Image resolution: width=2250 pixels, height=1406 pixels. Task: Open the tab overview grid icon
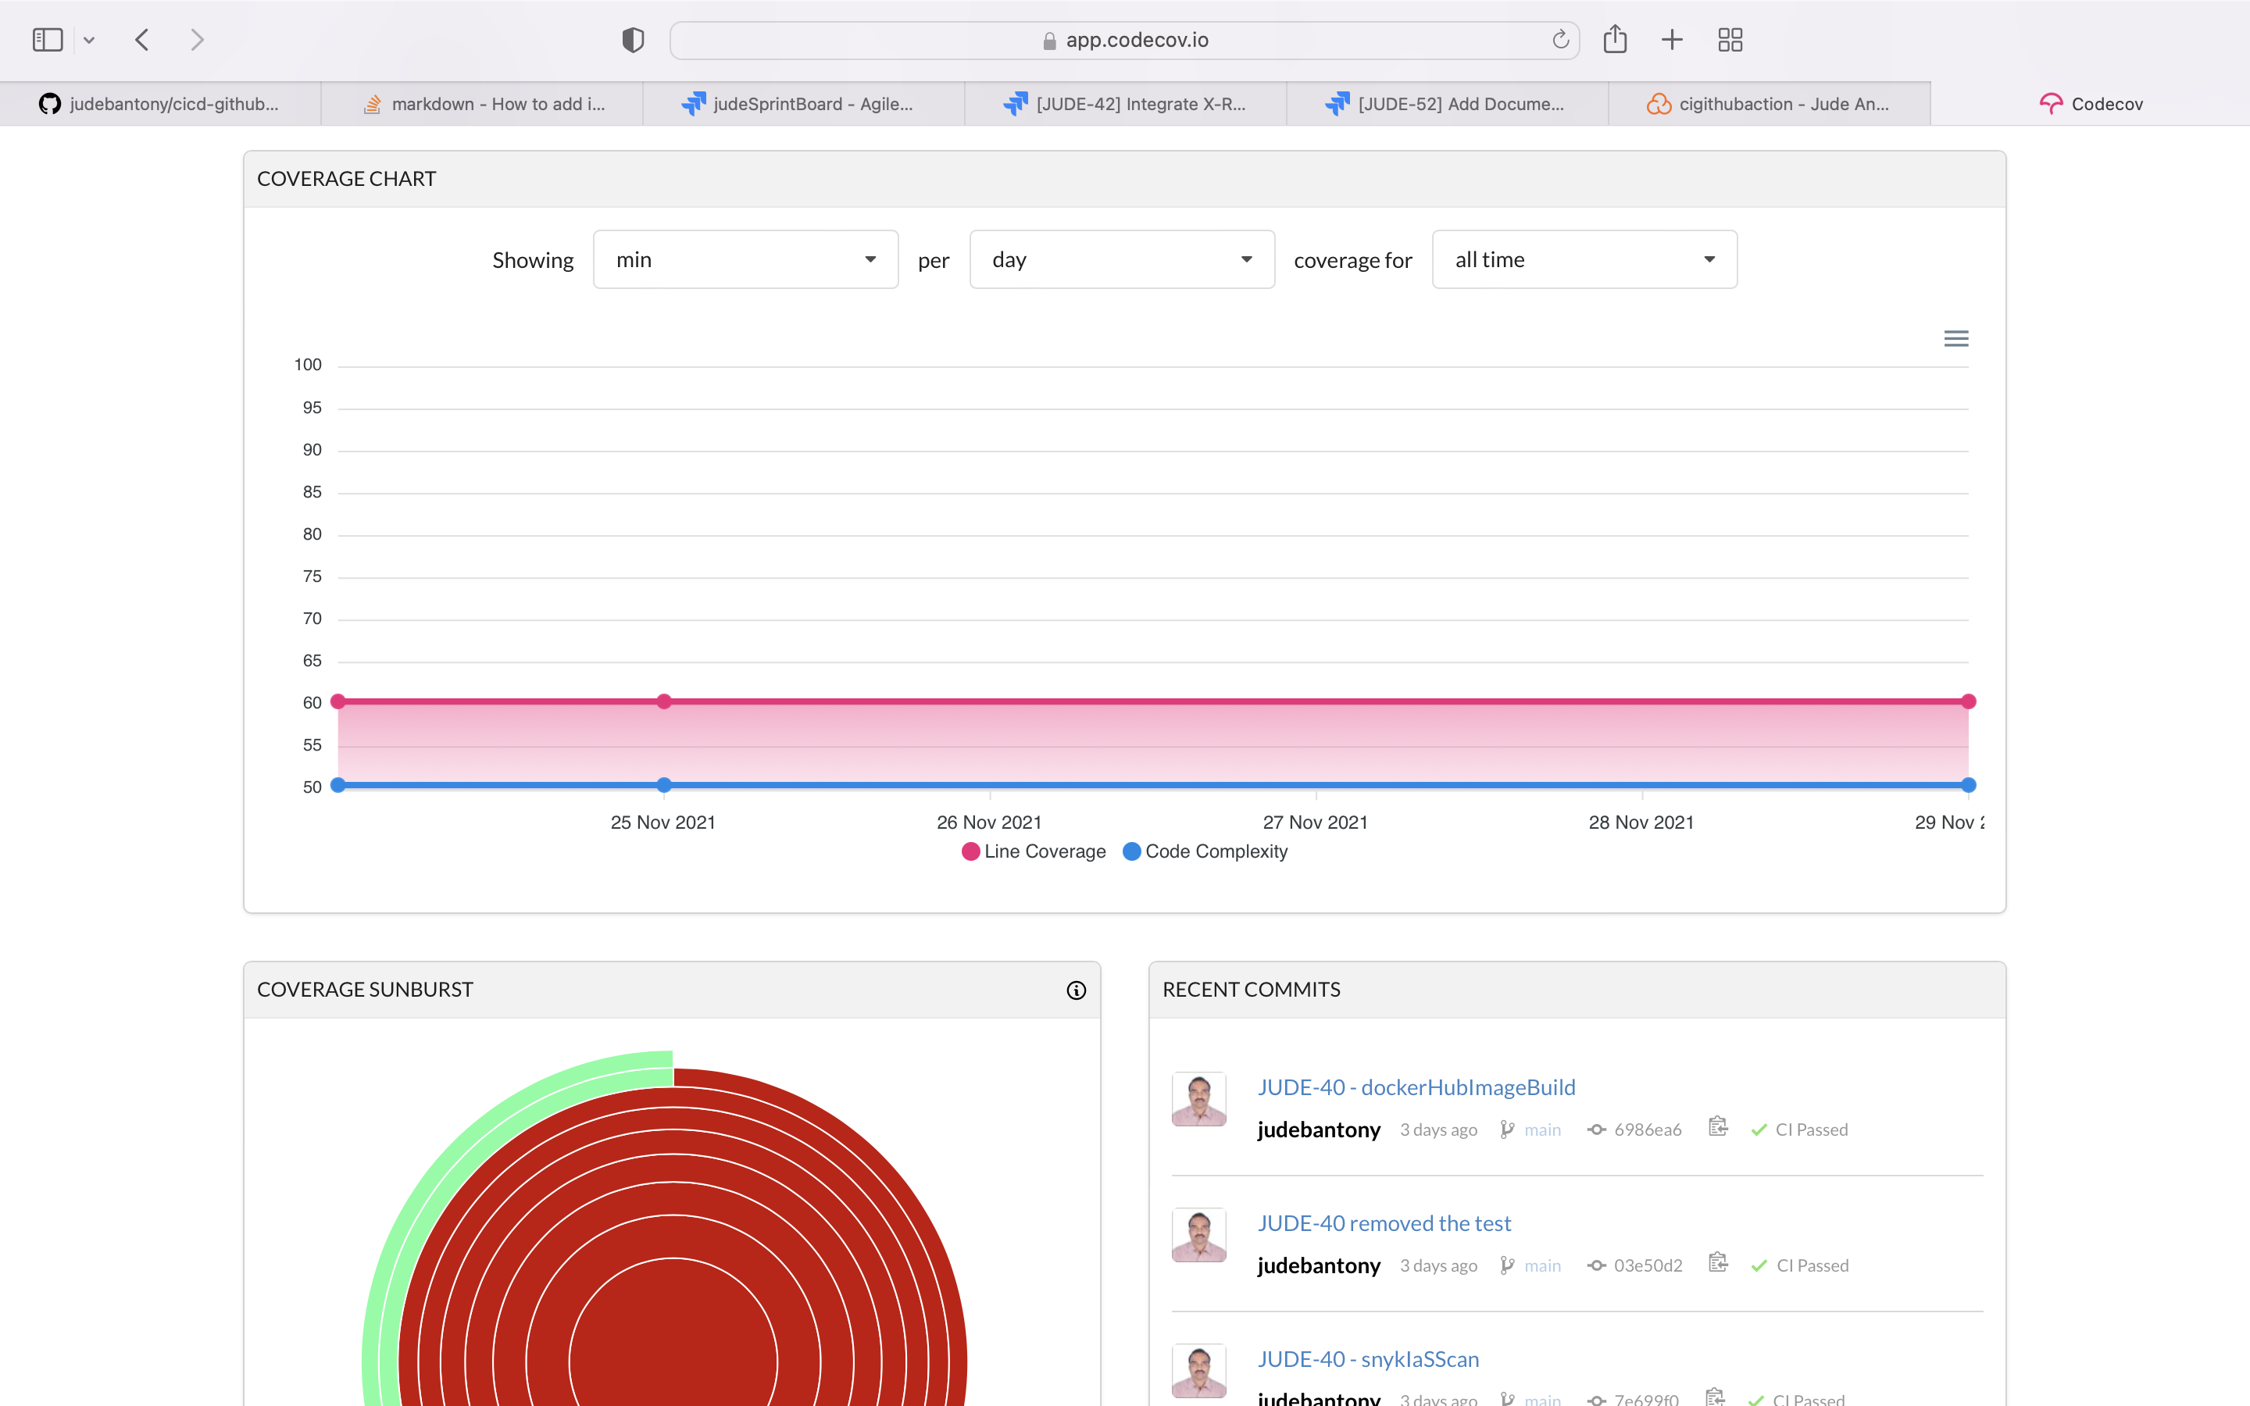pyautogui.click(x=1730, y=40)
